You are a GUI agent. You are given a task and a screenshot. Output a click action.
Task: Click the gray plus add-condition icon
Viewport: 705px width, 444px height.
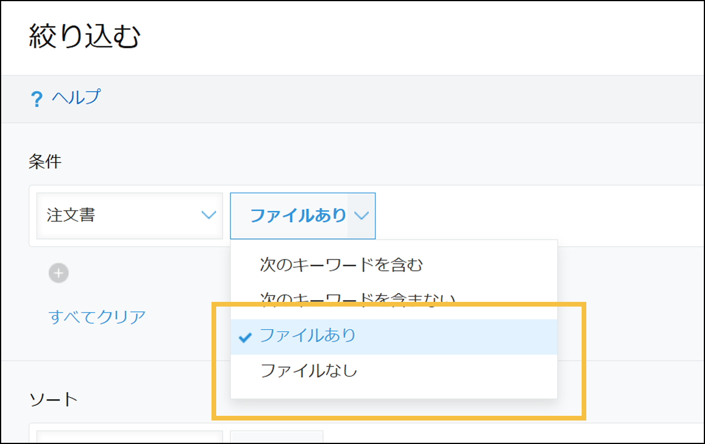(x=59, y=273)
